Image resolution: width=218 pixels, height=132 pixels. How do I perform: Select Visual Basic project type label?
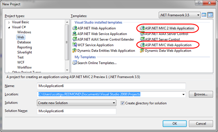click(x=20, y=22)
